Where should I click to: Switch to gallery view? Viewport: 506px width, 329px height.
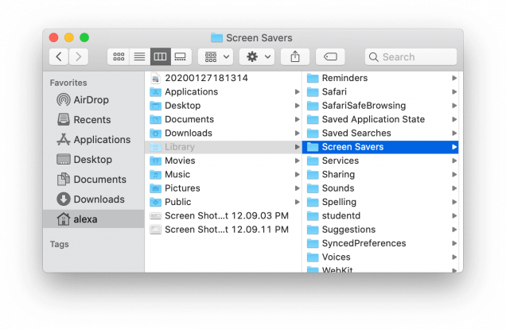(x=181, y=57)
